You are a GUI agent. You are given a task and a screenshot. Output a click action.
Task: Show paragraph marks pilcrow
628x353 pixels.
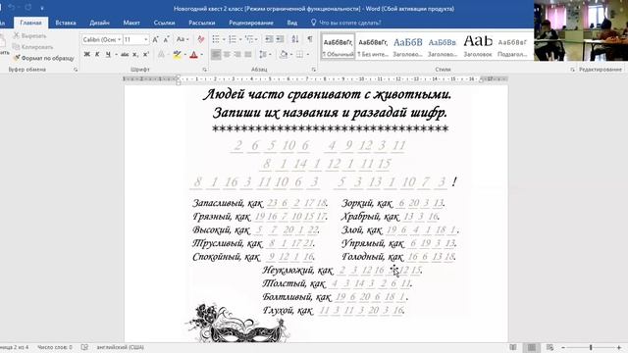310,39
